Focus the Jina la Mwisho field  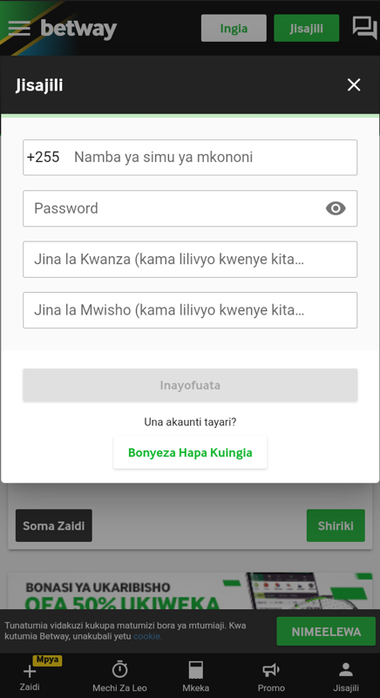(190, 310)
